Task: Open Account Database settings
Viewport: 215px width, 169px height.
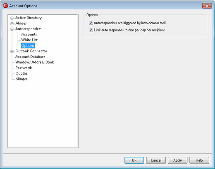Action: coord(30,56)
